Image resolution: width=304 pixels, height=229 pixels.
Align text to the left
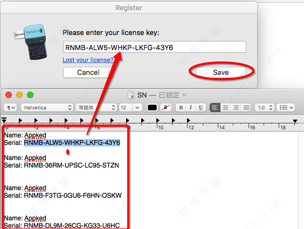(215, 108)
